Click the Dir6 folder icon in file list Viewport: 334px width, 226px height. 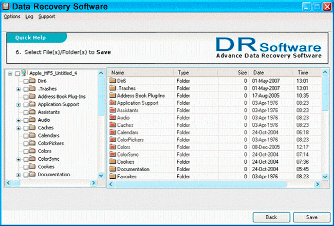point(113,81)
